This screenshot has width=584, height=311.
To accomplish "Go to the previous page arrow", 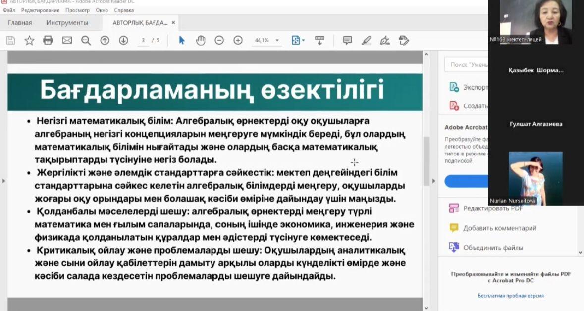I will click(x=105, y=40).
